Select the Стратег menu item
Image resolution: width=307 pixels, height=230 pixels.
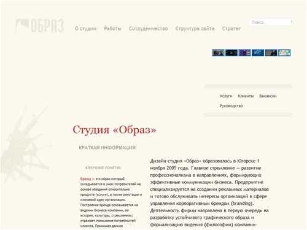[x=231, y=29]
